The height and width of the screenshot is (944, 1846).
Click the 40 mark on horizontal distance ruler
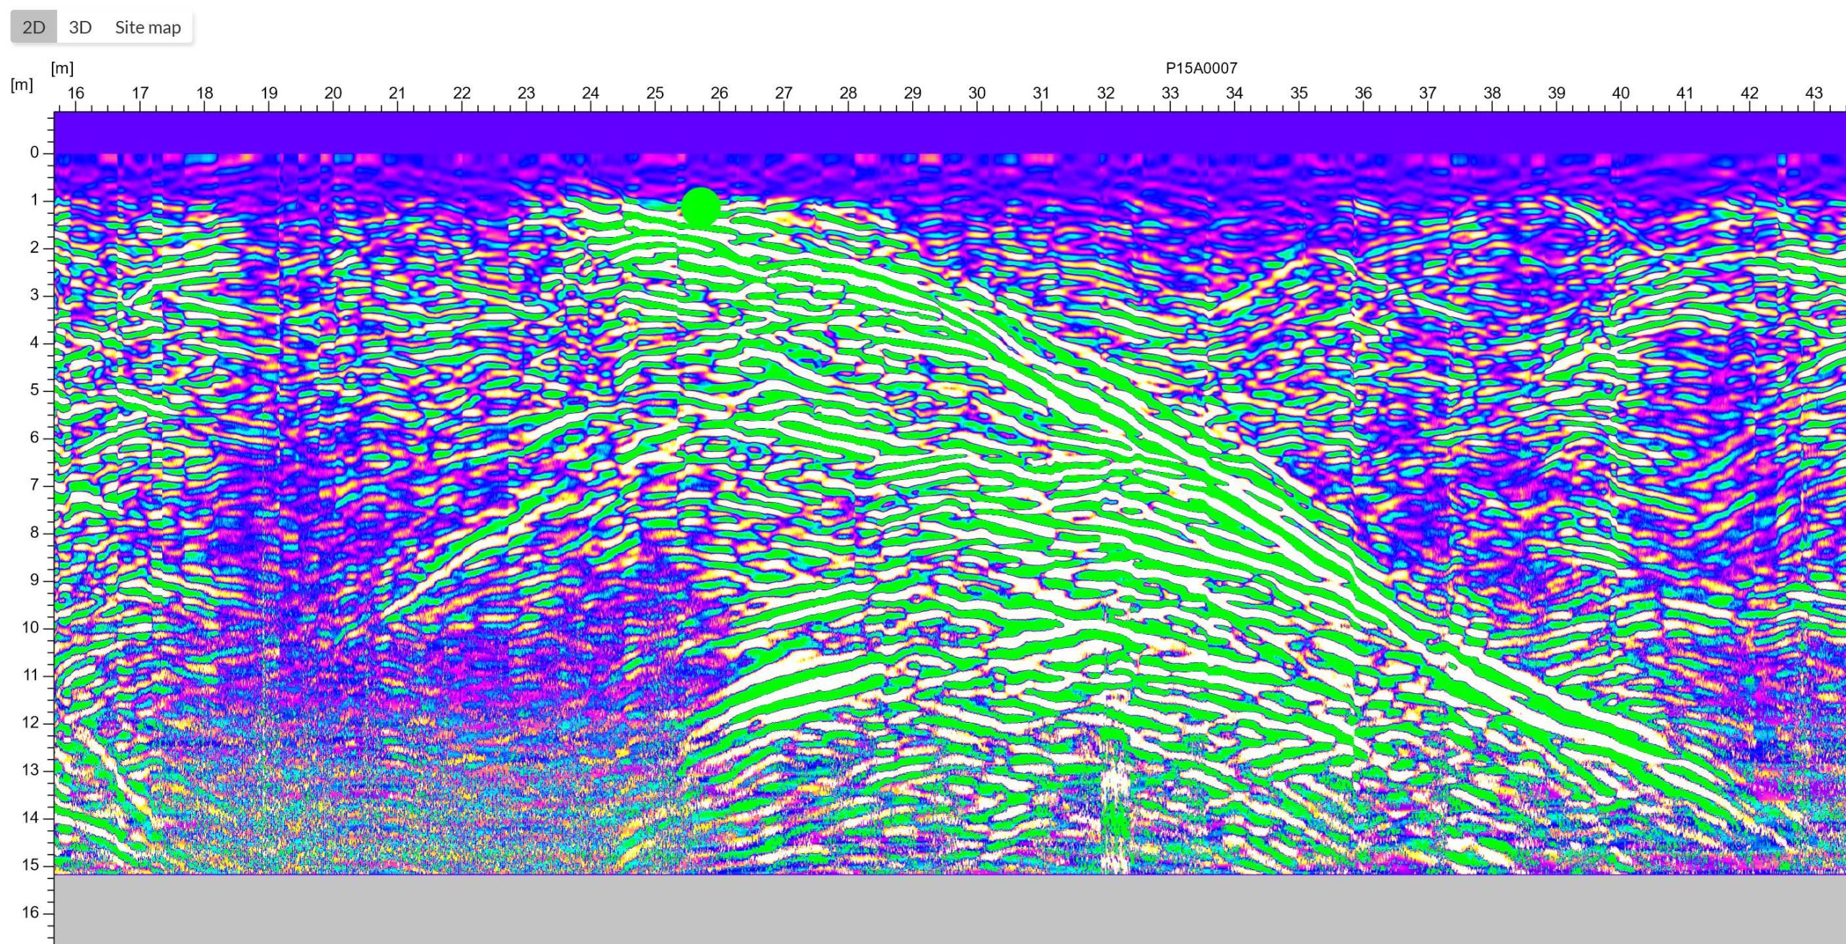tap(1621, 94)
